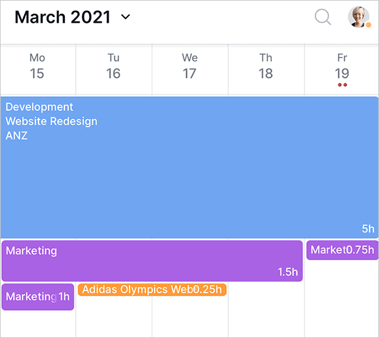The height and width of the screenshot is (338, 379).
Task: Open the Marketing 1.5h time block
Action: pyautogui.click(x=152, y=261)
